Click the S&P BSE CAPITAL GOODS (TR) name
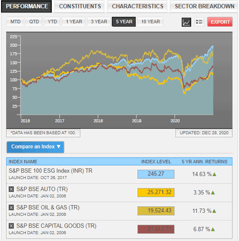This screenshot has width=239, height=241. [x=56, y=226]
